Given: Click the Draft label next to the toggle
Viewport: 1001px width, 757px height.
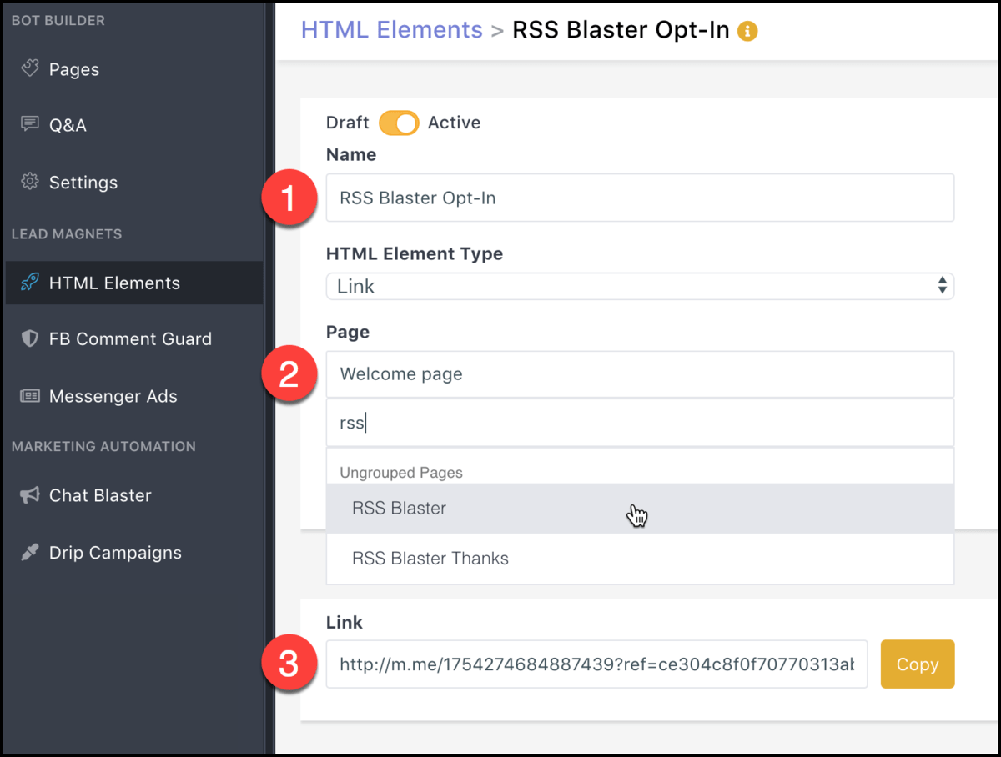Looking at the screenshot, I should [x=348, y=123].
